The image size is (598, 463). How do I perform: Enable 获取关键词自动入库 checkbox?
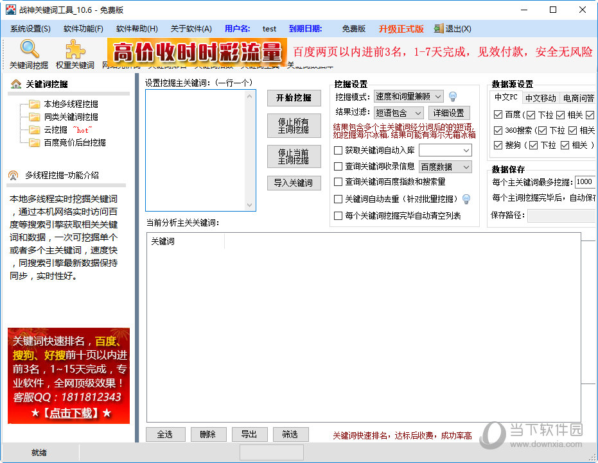[x=339, y=151]
